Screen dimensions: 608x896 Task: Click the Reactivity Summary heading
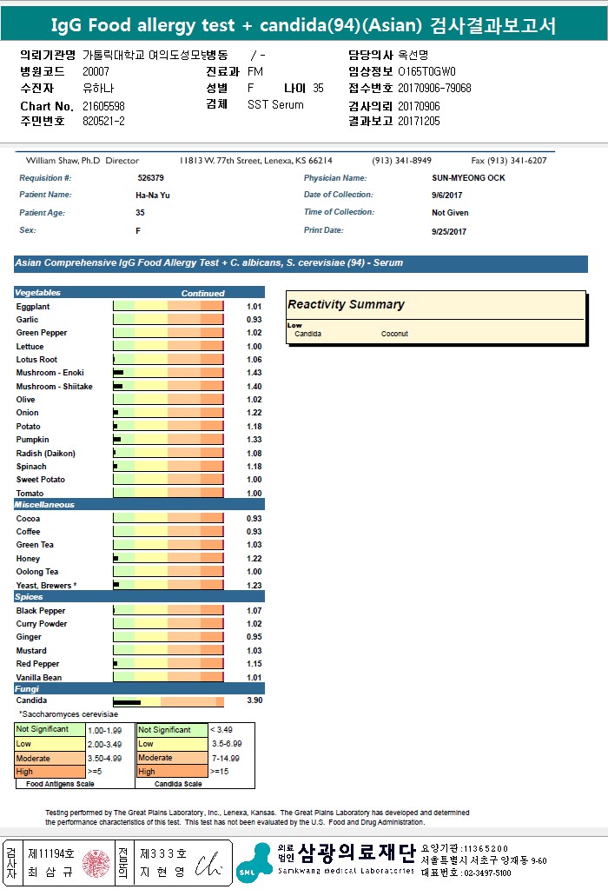(x=346, y=305)
